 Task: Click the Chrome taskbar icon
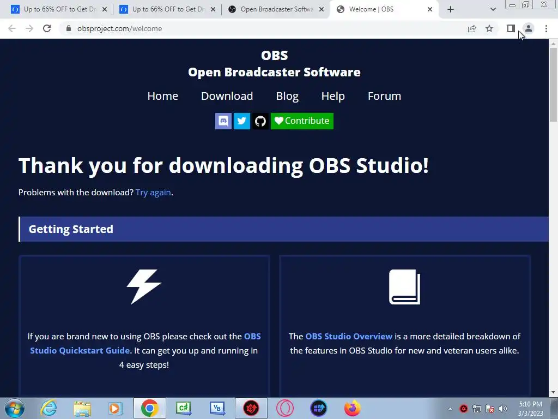coord(149,408)
